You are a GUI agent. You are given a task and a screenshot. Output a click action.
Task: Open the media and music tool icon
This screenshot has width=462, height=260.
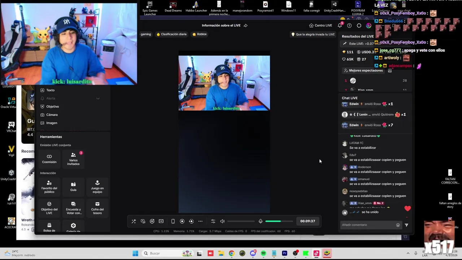pos(143,221)
